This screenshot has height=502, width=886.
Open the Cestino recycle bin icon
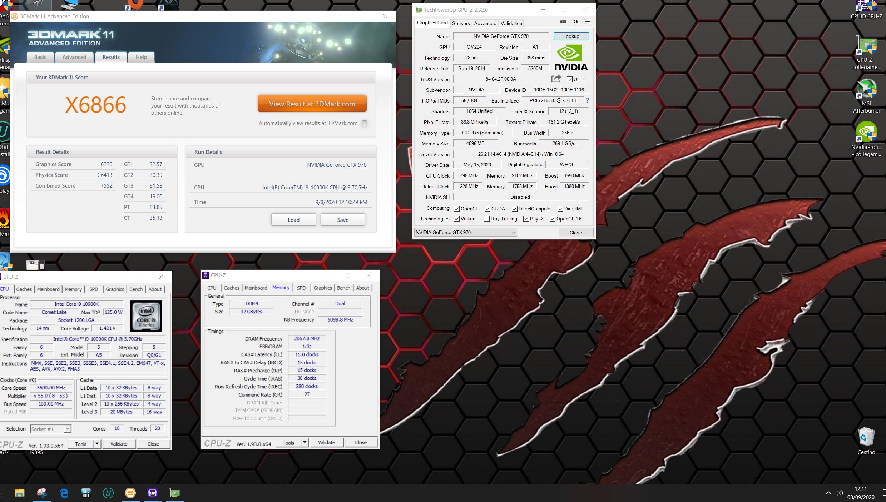pos(866,441)
